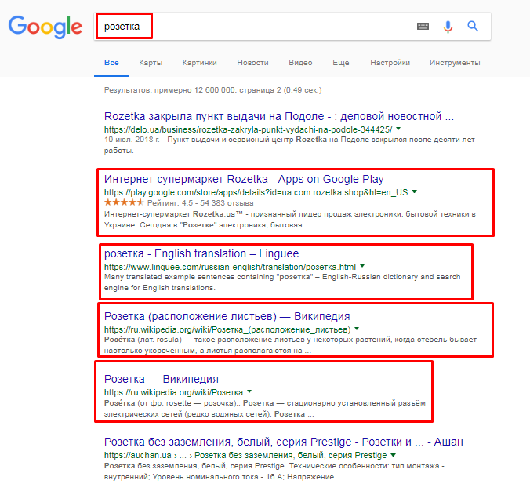Select the Все tab
The width and height of the screenshot is (530, 495).
tap(111, 63)
